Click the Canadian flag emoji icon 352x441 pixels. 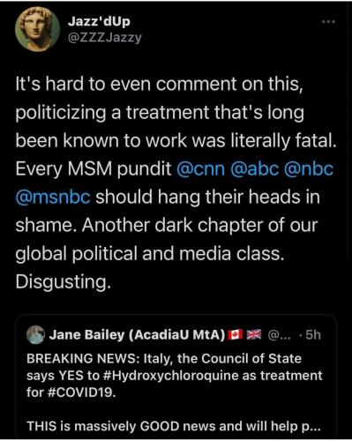click(236, 334)
